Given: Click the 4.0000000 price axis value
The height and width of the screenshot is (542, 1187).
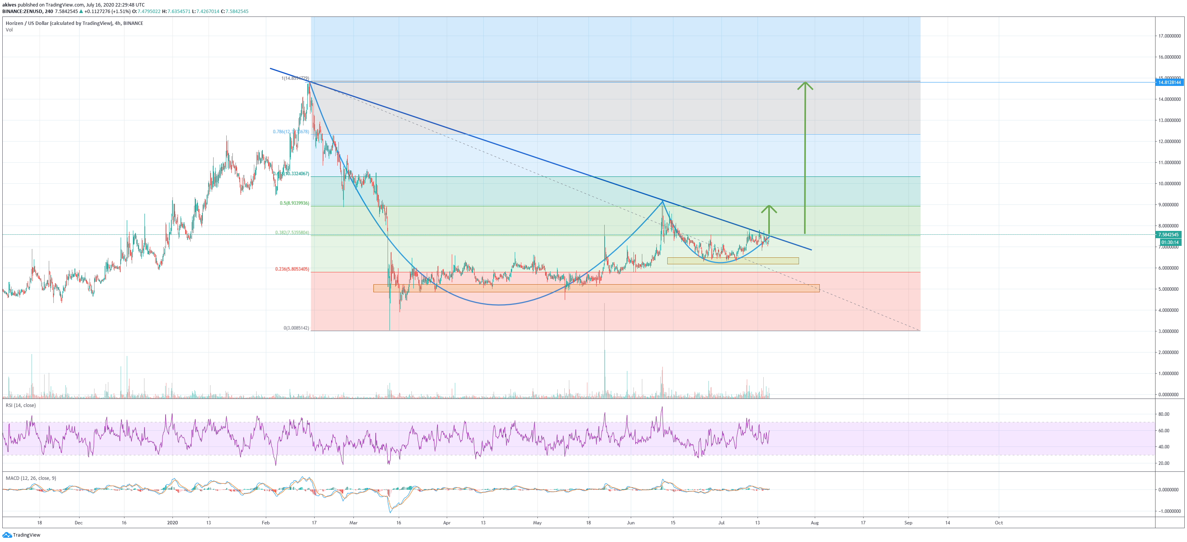Looking at the screenshot, I should 1169,310.
